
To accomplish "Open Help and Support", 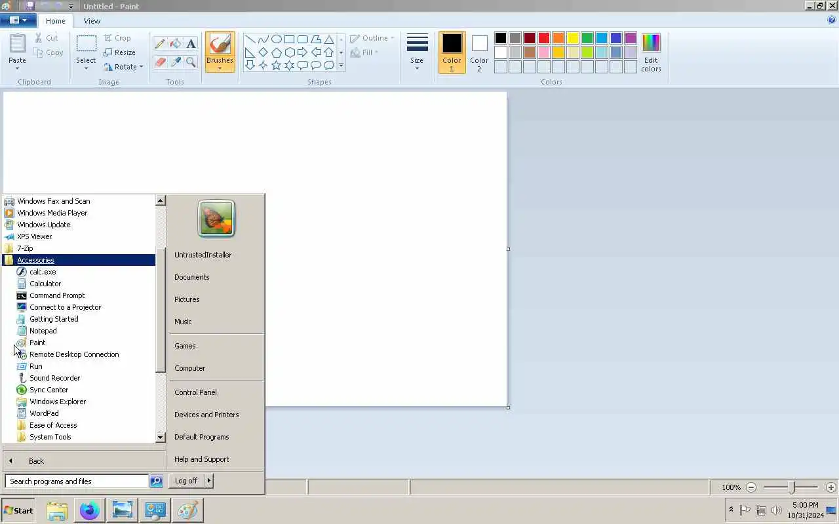I will (201, 459).
